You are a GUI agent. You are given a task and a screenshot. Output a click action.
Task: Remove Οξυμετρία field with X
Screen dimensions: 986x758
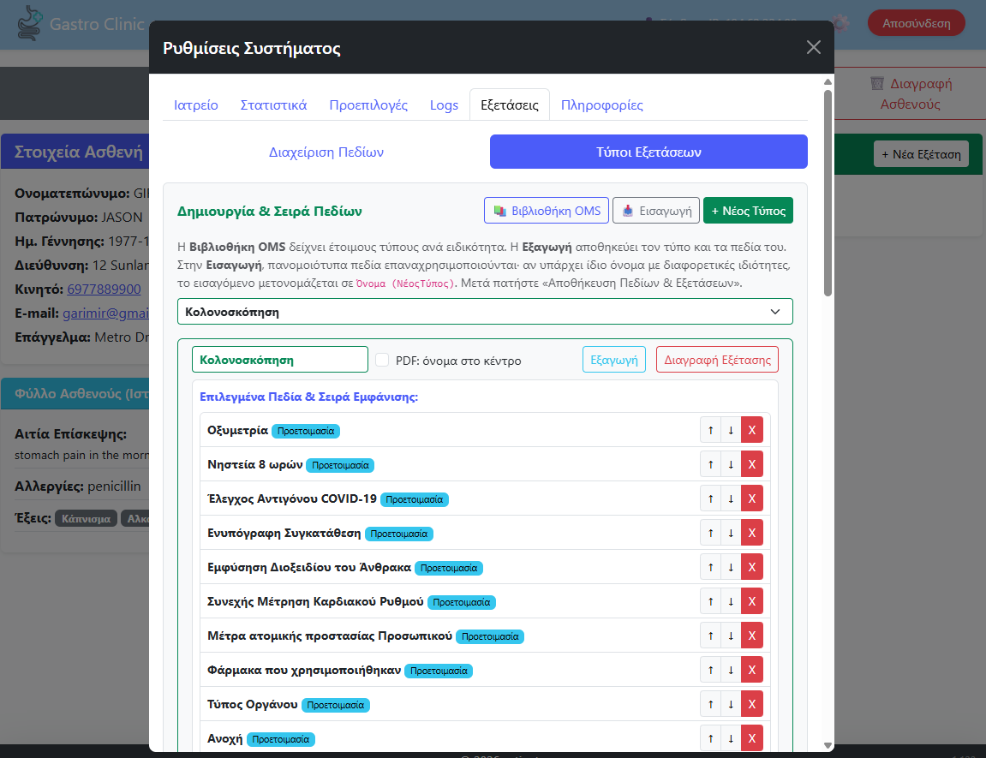(751, 431)
